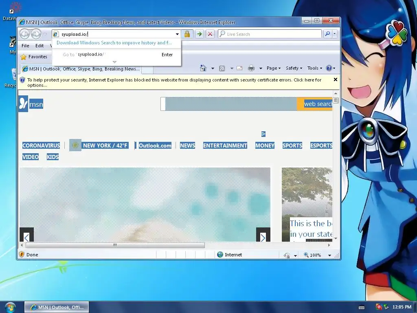
Task: Open the Favorites star button
Action: 34,57
